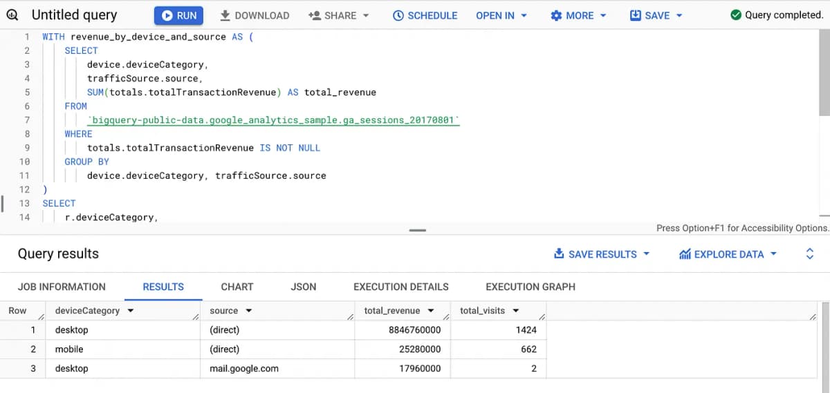Click the pane divider handle between editor and results

pos(417,230)
